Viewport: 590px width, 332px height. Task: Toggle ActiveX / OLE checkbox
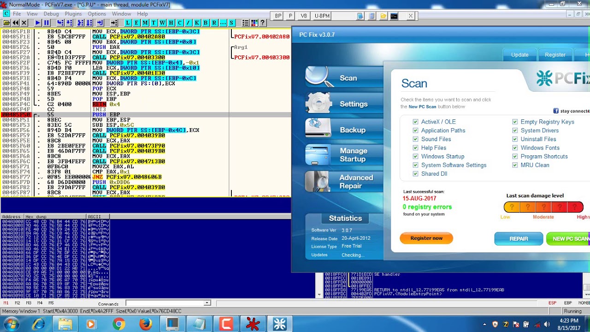coord(416,122)
